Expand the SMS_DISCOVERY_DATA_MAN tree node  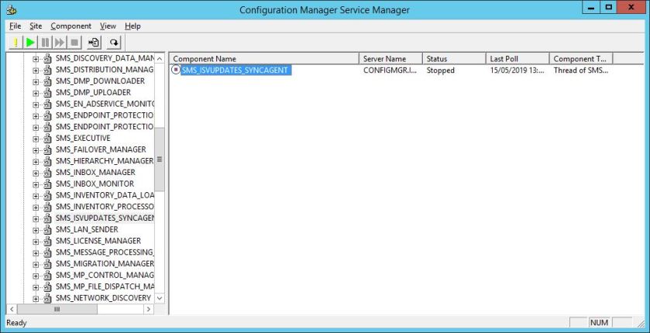(36, 59)
